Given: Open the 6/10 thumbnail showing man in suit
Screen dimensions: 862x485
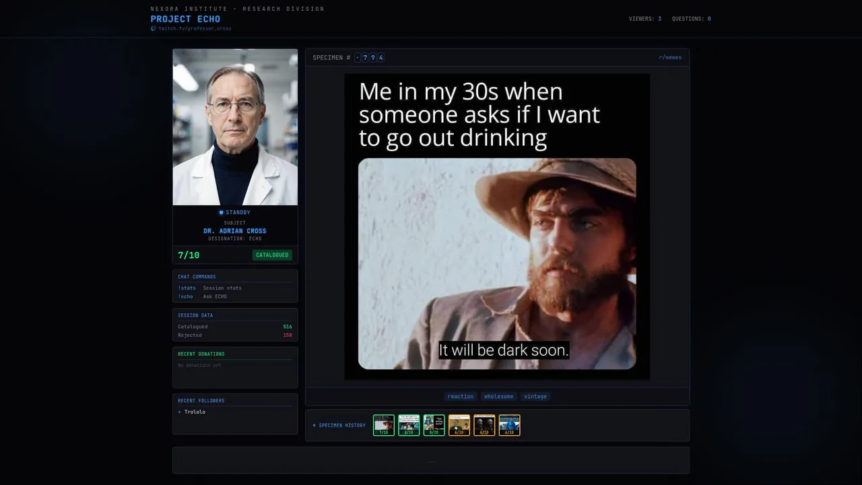Looking at the screenshot, I should tap(459, 425).
